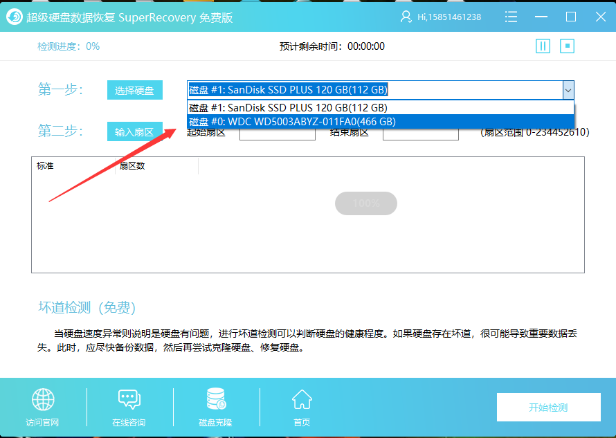
Task: Click the 100% progress indicator
Action: [366, 203]
